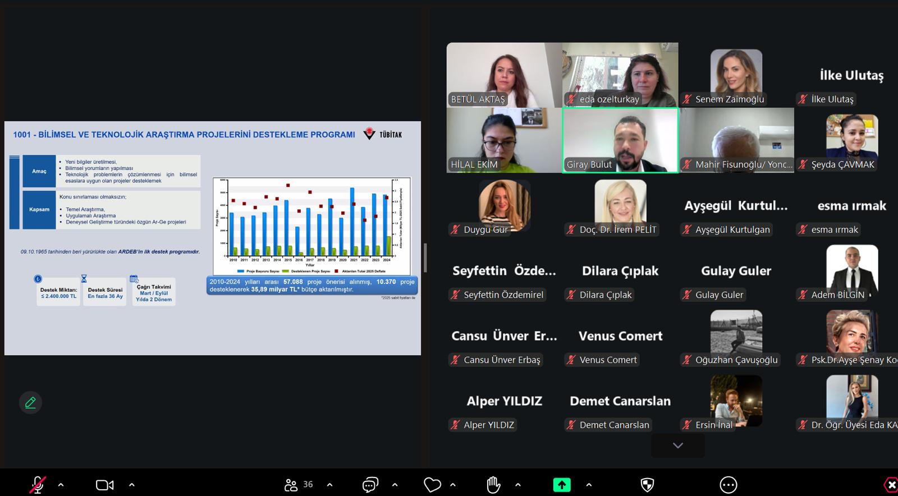Click the green annotation pencil icon
The image size is (898, 496).
click(x=30, y=402)
